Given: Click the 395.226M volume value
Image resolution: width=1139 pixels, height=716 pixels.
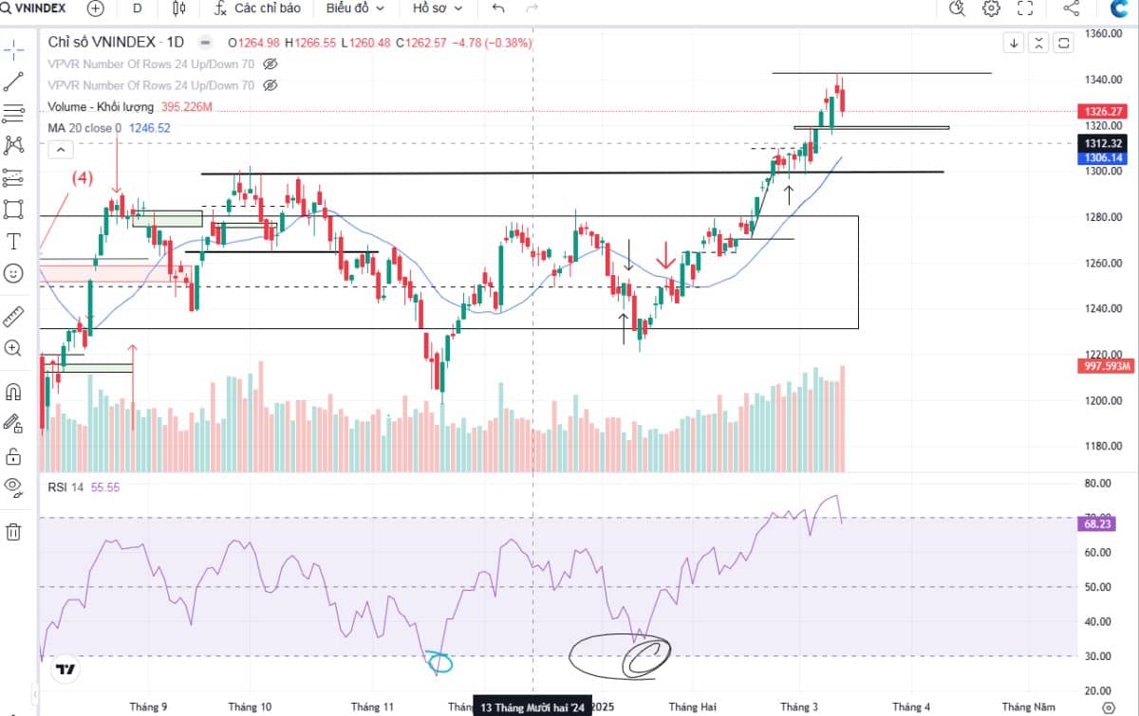Looking at the screenshot, I should (x=187, y=107).
